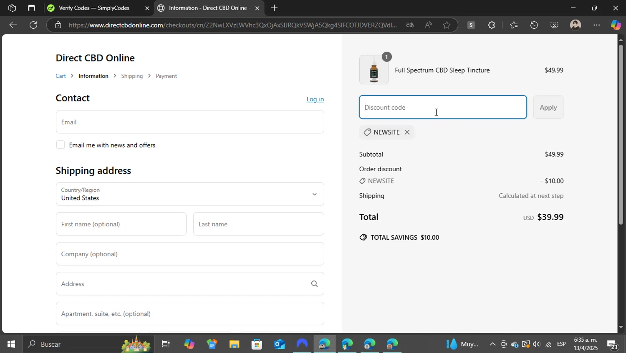Screen dimensions: 626x353
Task: Open browser history icon
Action: coord(534,25)
